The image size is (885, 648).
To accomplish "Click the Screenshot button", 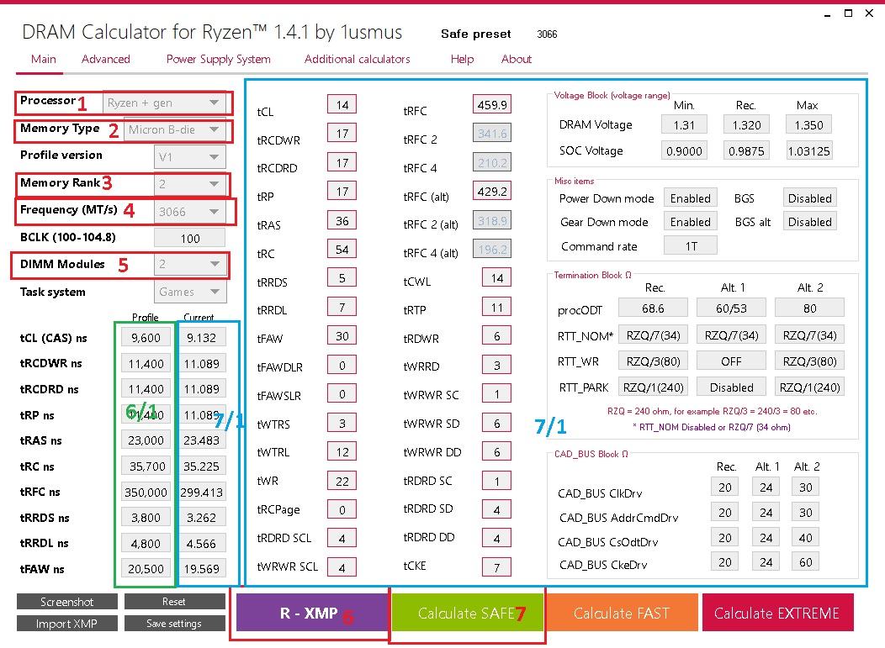I will [67, 602].
